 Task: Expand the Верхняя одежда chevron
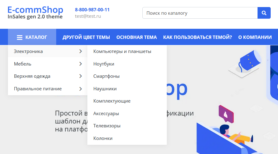click(x=80, y=76)
